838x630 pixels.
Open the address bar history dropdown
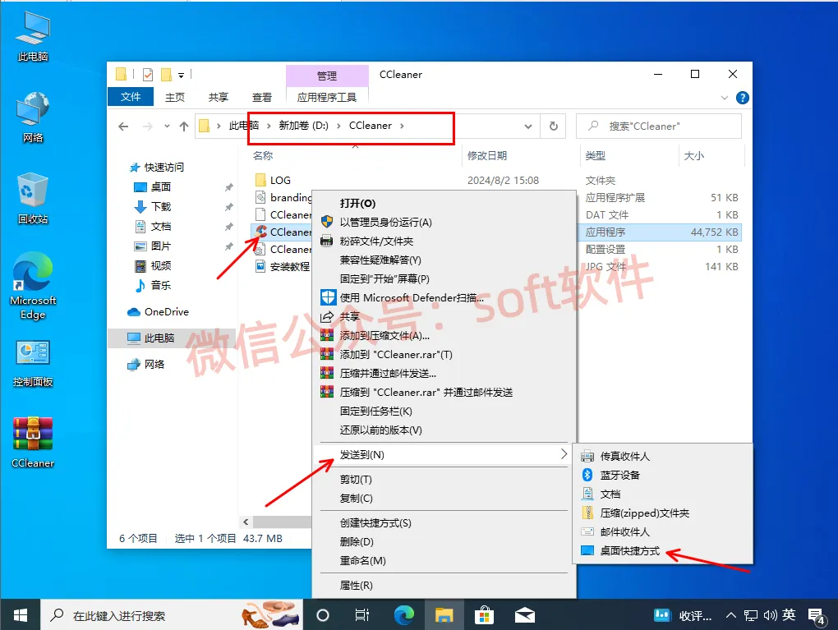click(528, 126)
